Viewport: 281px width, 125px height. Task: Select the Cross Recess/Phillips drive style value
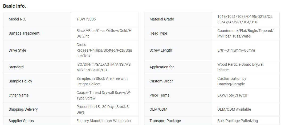click(104, 50)
